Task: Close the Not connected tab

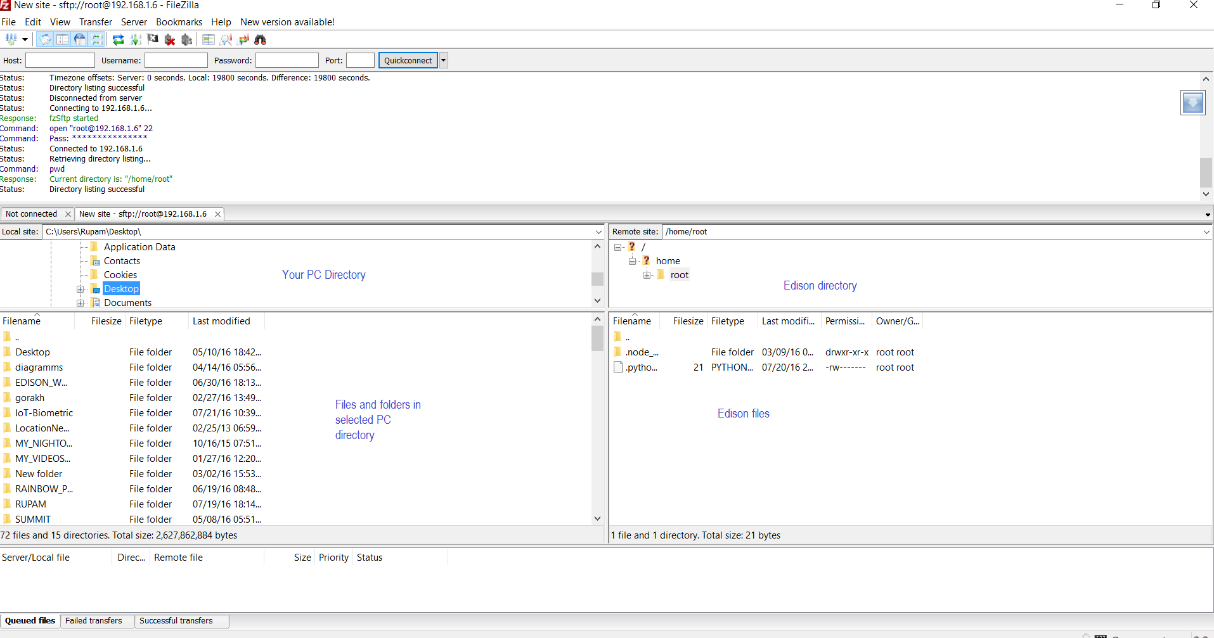Action: click(68, 214)
